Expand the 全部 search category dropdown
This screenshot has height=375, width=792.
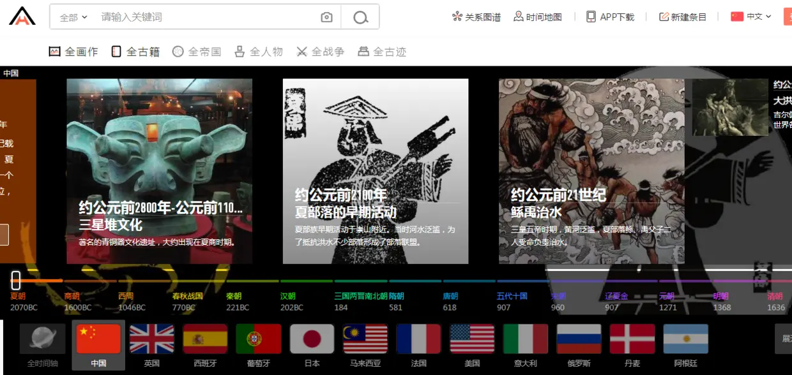(73, 17)
